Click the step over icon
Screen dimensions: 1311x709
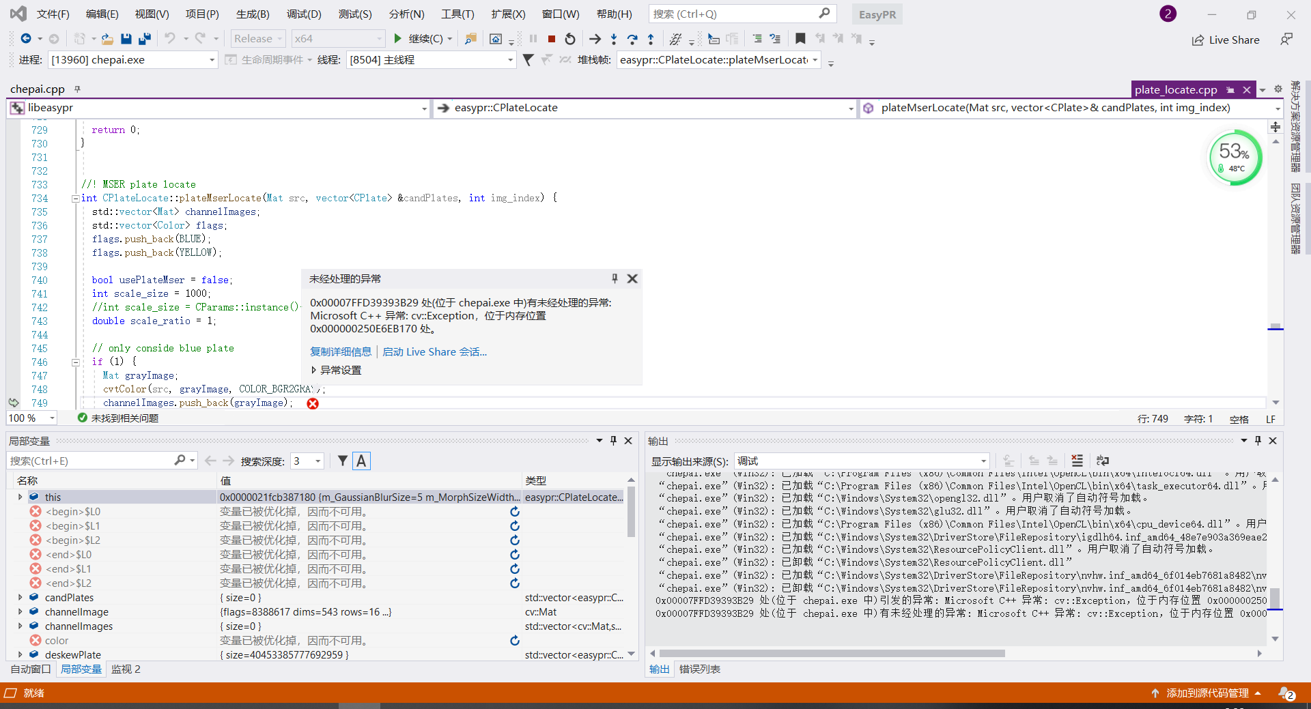point(632,39)
